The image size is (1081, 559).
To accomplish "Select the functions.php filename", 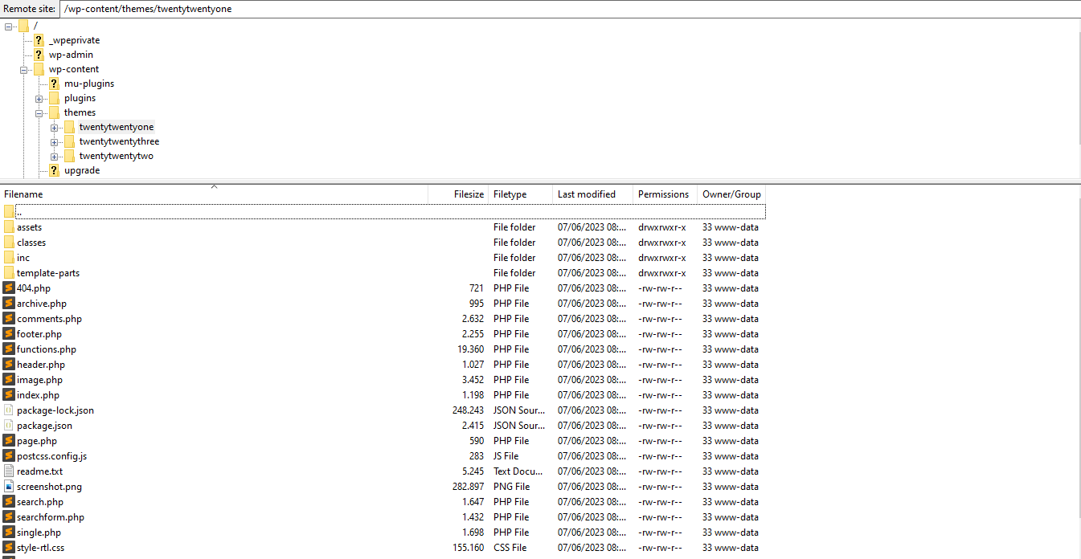I will (x=47, y=349).
